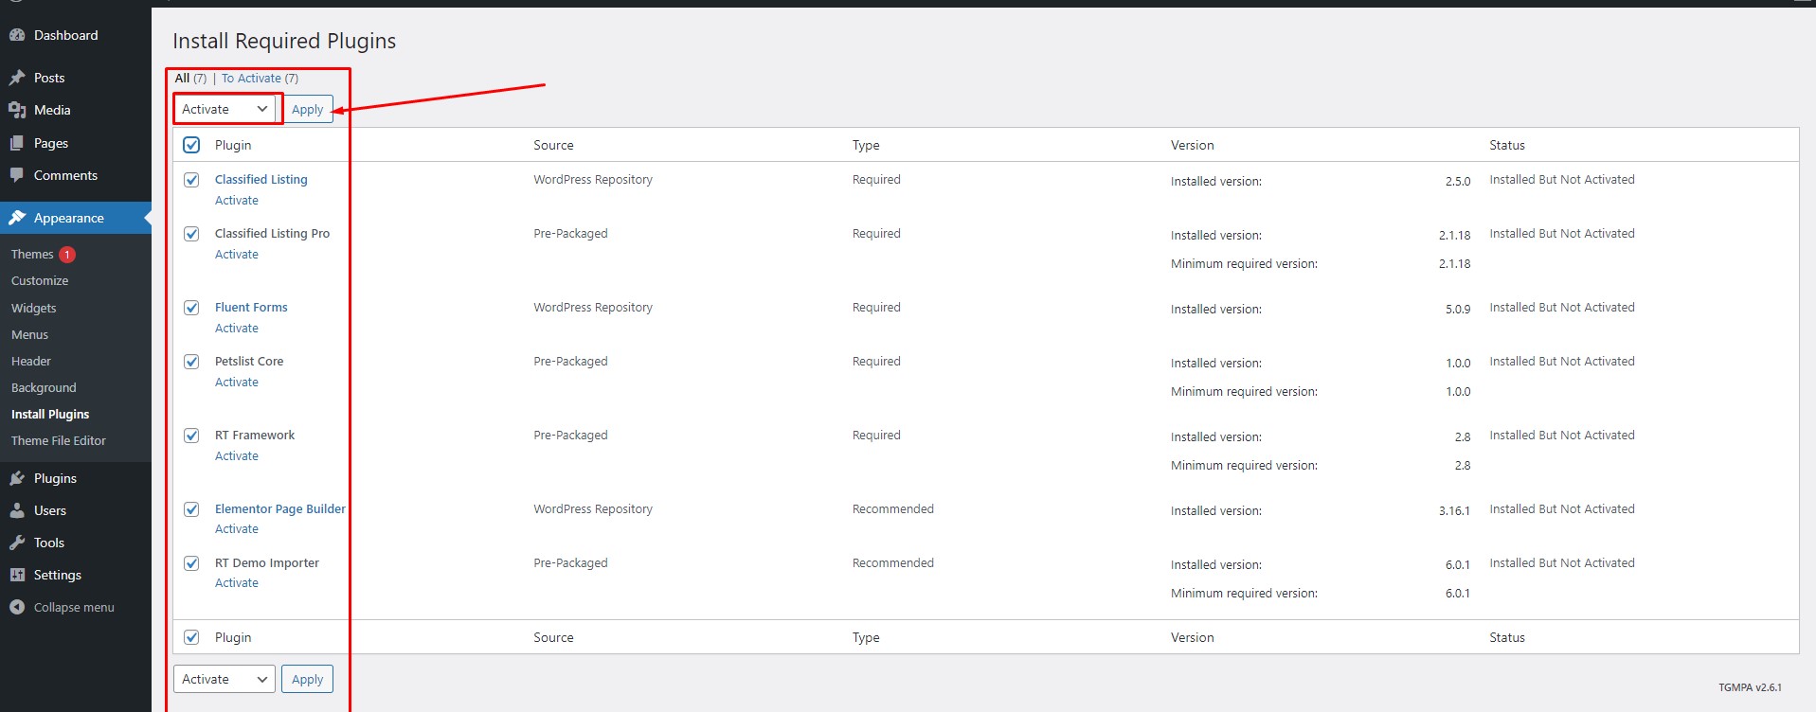Open the Background submenu item

(44, 387)
